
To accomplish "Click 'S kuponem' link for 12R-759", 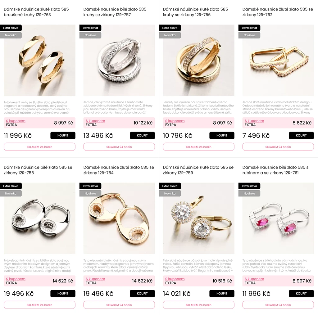I will pyautogui.click(x=175, y=279).
